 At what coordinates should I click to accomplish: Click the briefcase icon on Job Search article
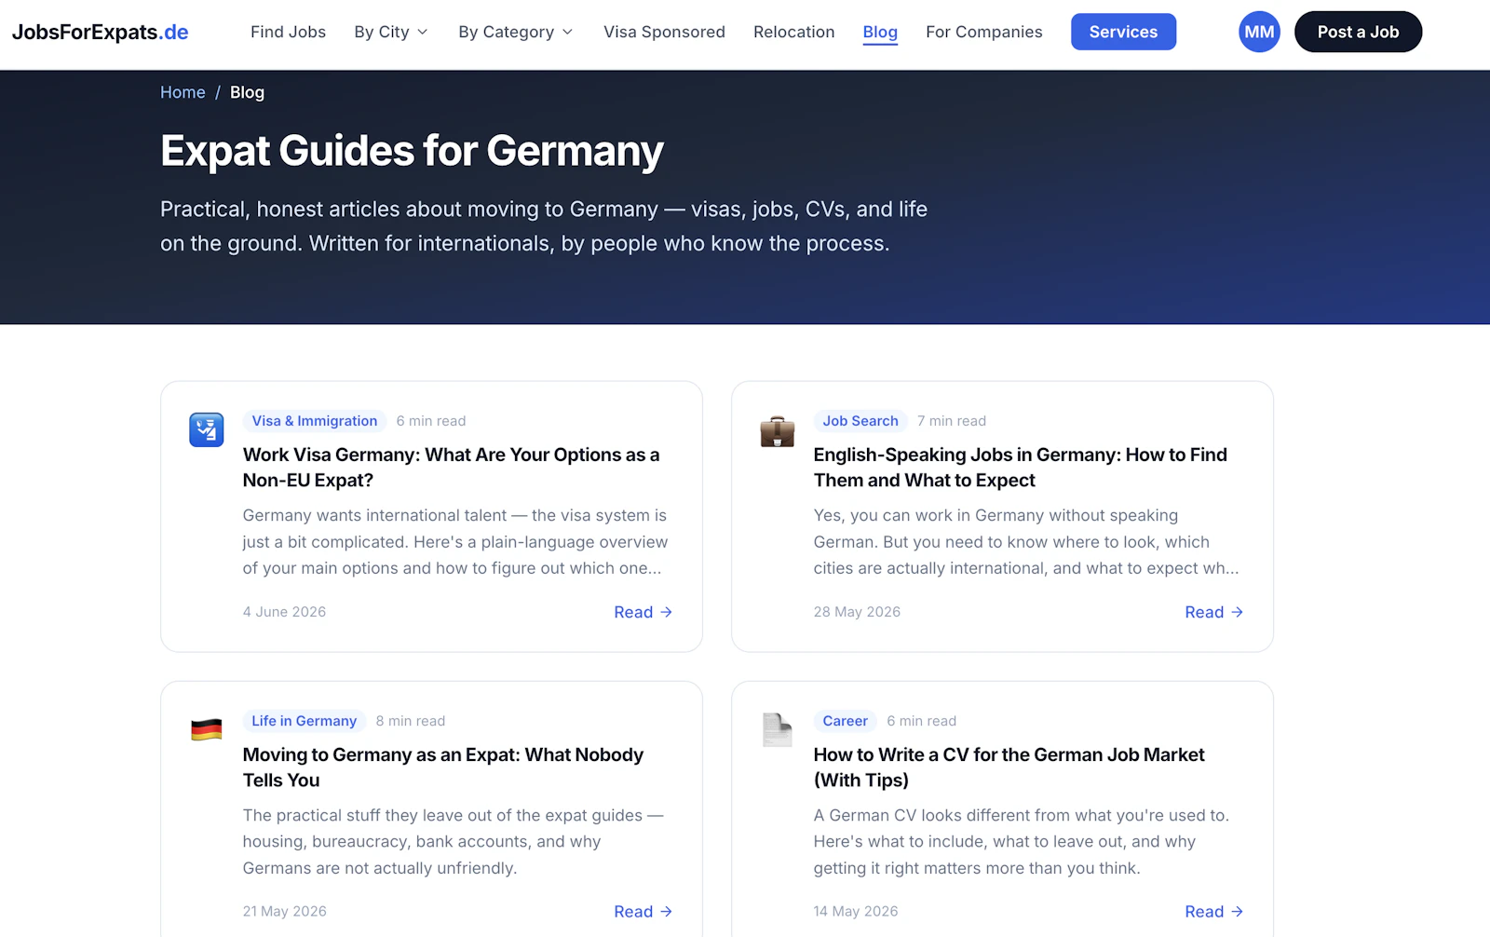pyautogui.click(x=777, y=431)
